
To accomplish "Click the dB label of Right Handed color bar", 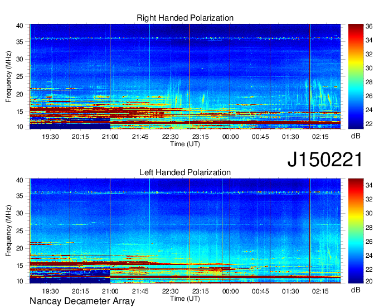I will (x=356, y=136).
